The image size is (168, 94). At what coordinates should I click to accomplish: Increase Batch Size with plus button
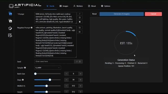(81, 74)
